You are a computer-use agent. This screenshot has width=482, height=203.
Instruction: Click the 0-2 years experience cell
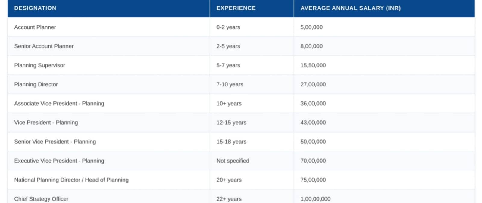[x=228, y=27]
